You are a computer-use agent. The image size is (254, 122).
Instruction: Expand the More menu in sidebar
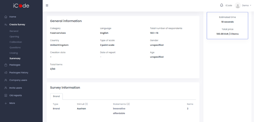pyautogui.click(x=12, y=103)
